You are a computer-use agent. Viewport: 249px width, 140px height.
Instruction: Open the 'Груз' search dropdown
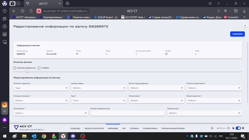coord(99,100)
